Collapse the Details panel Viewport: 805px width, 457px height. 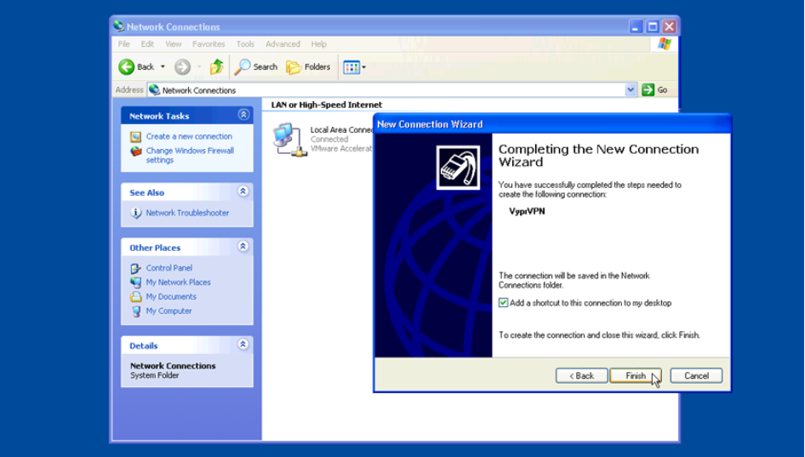click(x=243, y=345)
